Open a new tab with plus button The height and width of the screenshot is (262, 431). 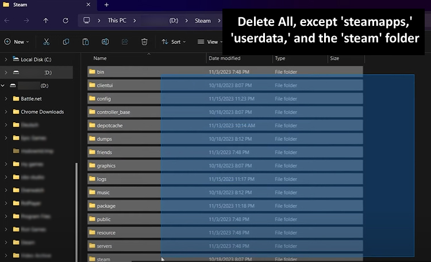tap(107, 5)
